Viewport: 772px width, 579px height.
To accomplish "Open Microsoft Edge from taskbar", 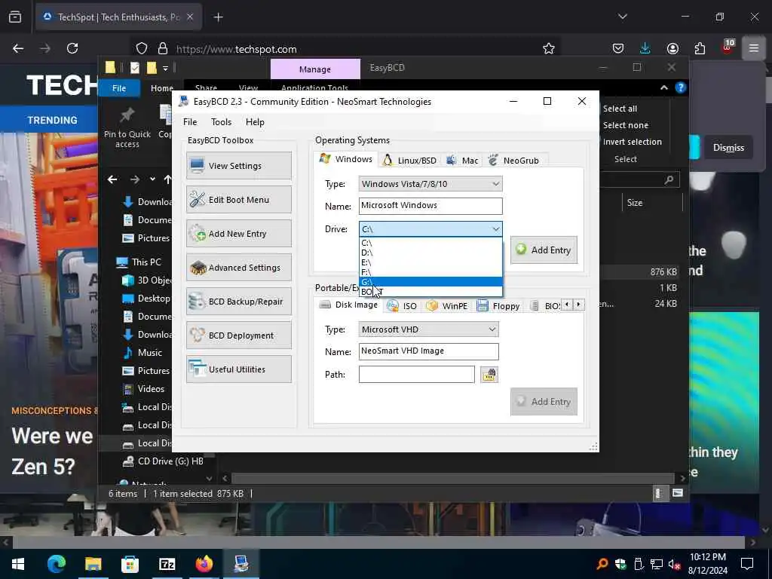I will click(x=56, y=564).
